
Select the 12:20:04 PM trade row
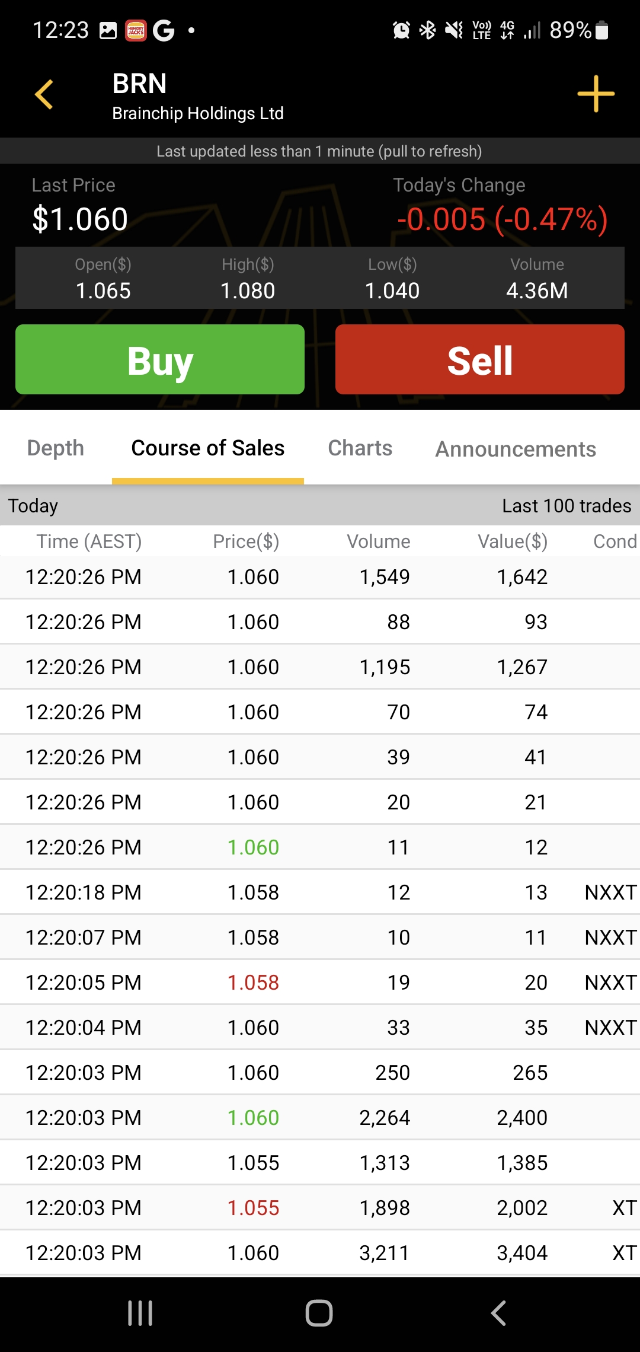[x=320, y=1028]
